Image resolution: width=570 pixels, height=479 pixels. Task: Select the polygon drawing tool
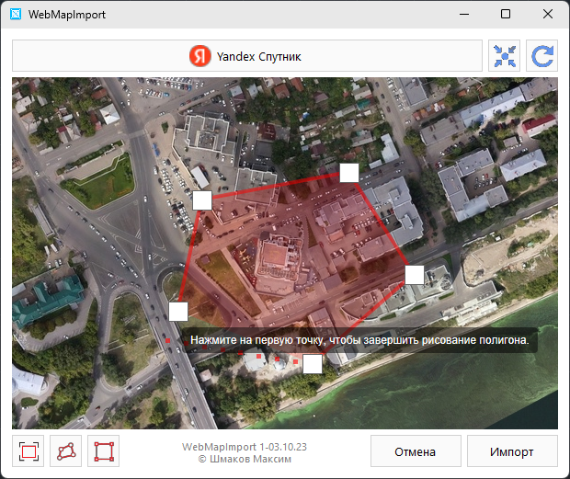[65, 451]
